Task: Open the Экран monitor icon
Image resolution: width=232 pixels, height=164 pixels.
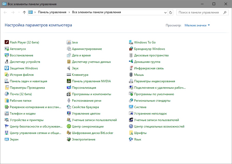Action: point(7,139)
